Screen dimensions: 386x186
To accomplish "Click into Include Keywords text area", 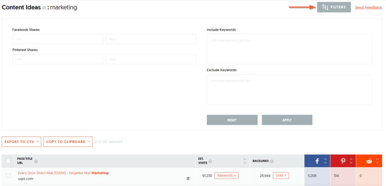I will [289, 49].
